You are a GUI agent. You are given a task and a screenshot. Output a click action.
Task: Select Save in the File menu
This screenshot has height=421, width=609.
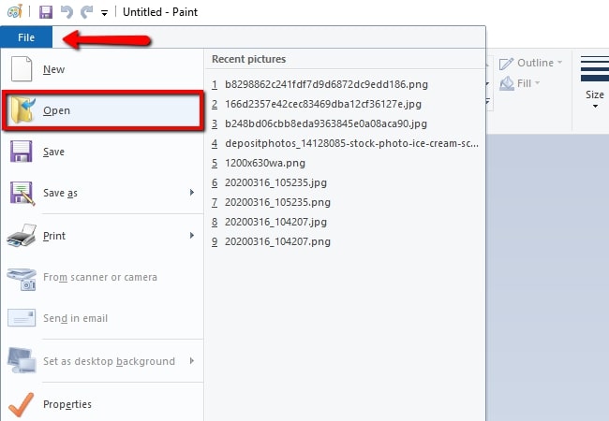click(x=102, y=152)
